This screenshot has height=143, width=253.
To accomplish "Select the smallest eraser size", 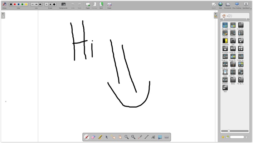I will 47,4.
